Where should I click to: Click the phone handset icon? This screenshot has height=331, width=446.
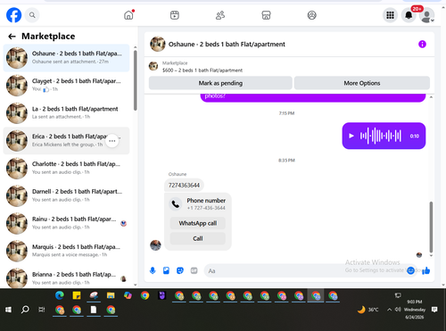pos(176,204)
